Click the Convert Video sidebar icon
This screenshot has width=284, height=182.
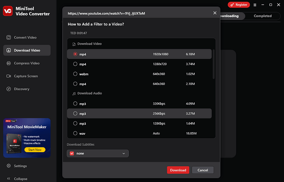9,38
